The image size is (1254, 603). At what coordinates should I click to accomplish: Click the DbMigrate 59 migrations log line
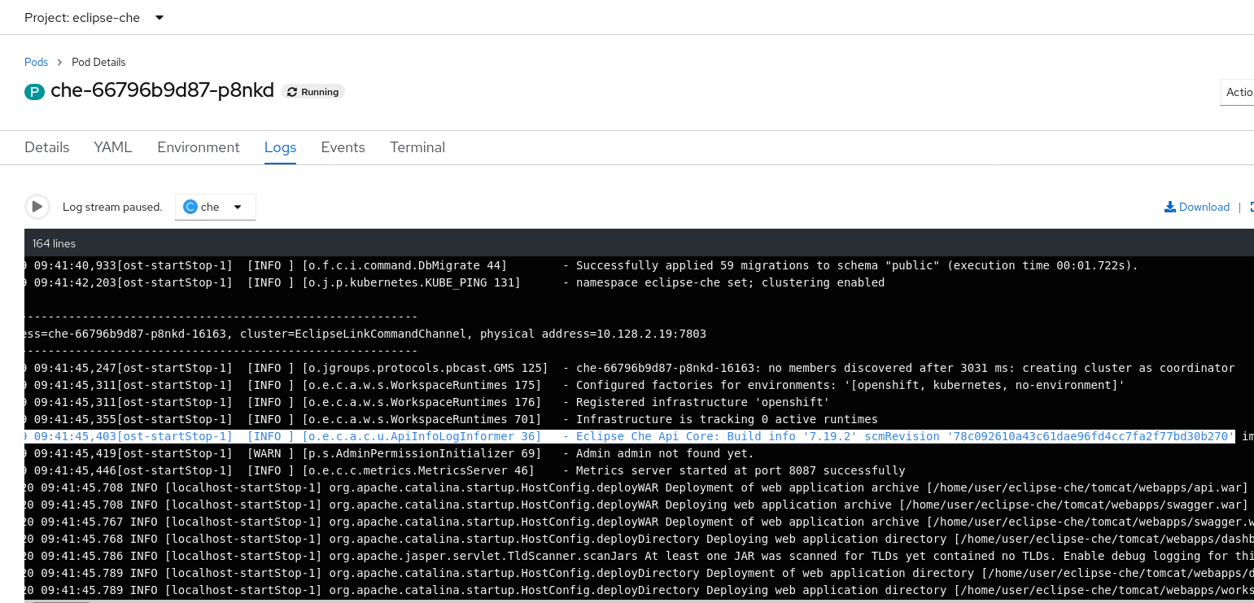[581, 265]
